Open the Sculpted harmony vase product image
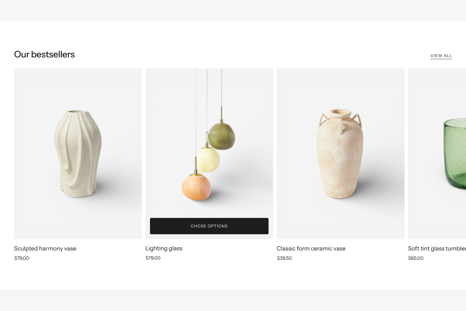 tap(78, 154)
